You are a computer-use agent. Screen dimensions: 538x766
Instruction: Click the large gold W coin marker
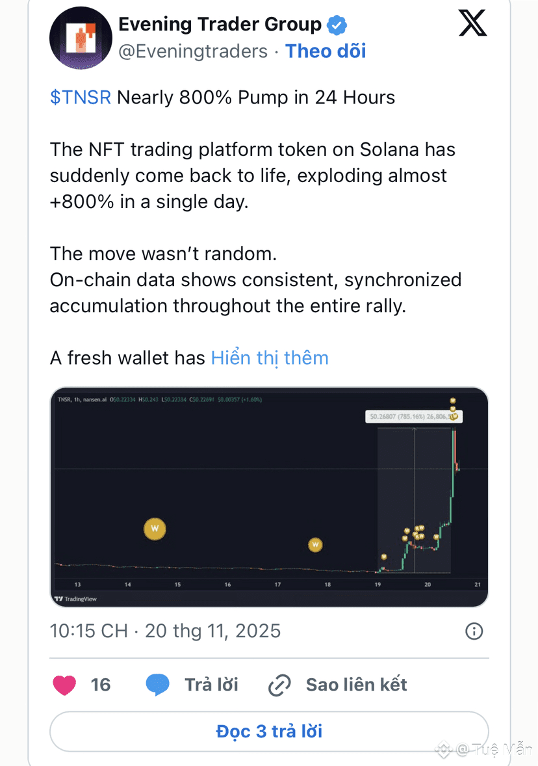(x=155, y=529)
